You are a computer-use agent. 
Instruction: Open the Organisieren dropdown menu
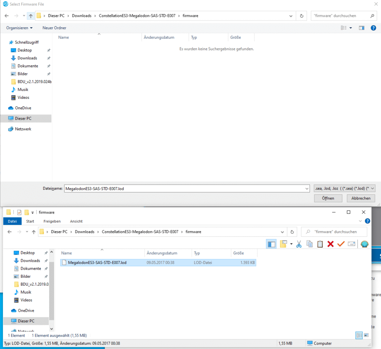click(19, 28)
